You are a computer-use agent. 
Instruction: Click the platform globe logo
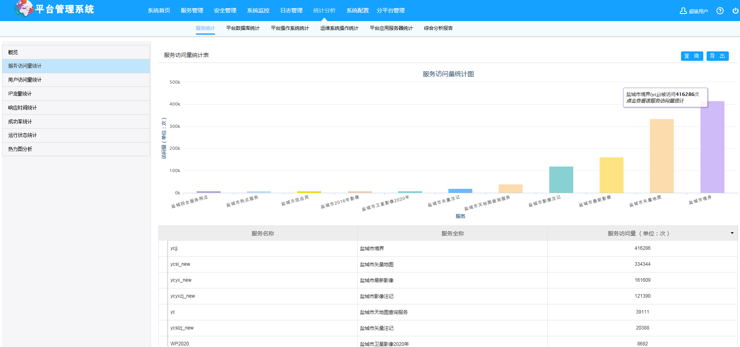[x=24, y=9]
